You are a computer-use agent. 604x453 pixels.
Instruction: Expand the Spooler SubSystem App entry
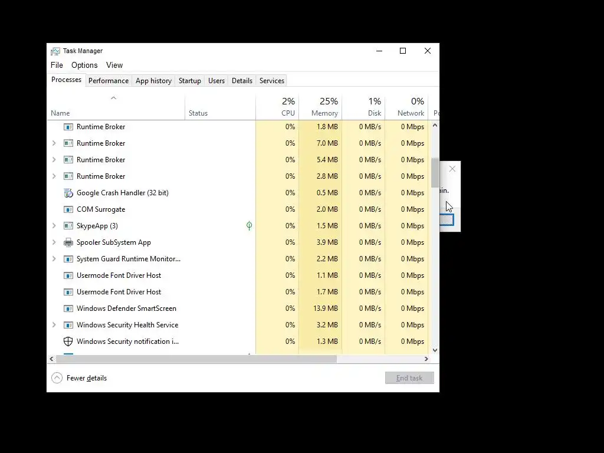pyautogui.click(x=54, y=242)
